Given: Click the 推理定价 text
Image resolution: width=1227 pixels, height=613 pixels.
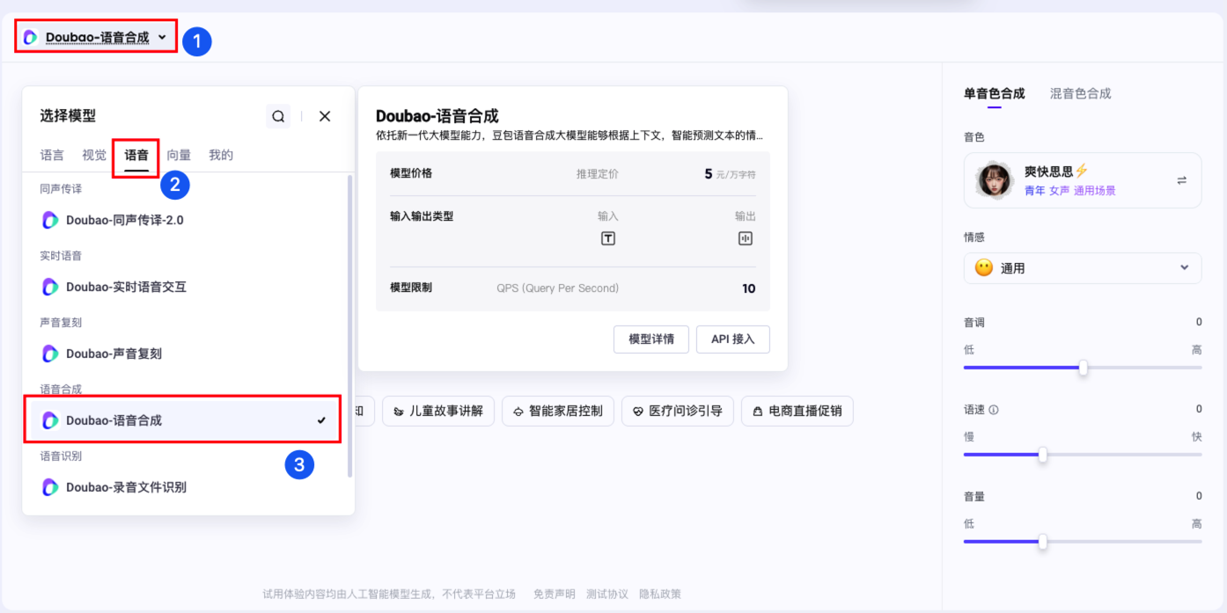Looking at the screenshot, I should [598, 174].
